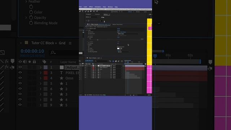Check the Invert Grid box in center window
Image resolution: width=231 pixels, height=130 pixels.
click(x=118, y=47)
